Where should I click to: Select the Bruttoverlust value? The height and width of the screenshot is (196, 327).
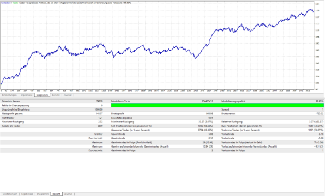[320, 114]
